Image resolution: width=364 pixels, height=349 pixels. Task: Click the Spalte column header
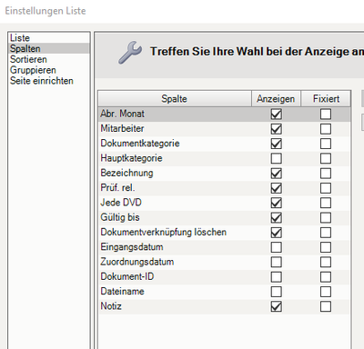coord(175,99)
